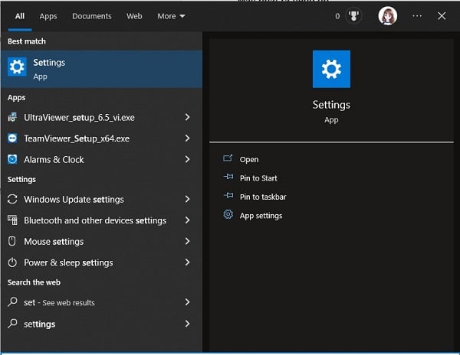The width and height of the screenshot is (460, 355).
Task: Open the rewards trophy badge icon
Action: point(353,16)
